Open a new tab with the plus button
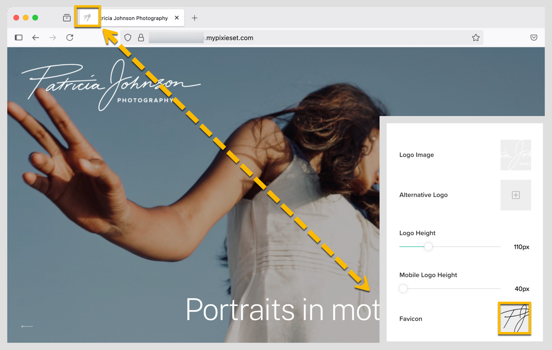 (x=194, y=18)
